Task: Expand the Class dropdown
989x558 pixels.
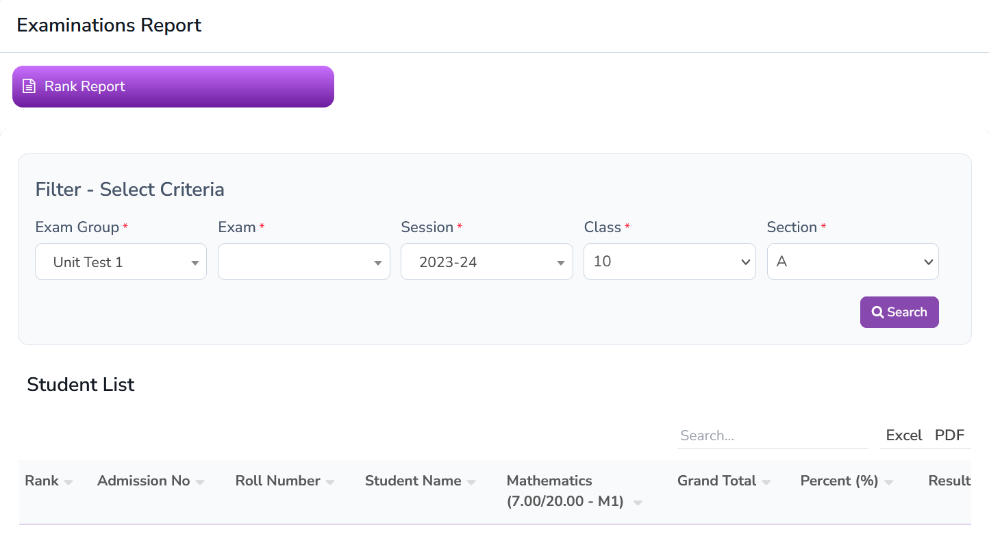Action: coord(669,262)
